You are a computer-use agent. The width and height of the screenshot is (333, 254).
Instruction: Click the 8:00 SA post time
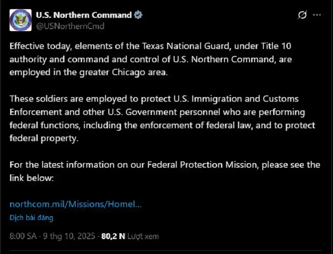point(22,236)
